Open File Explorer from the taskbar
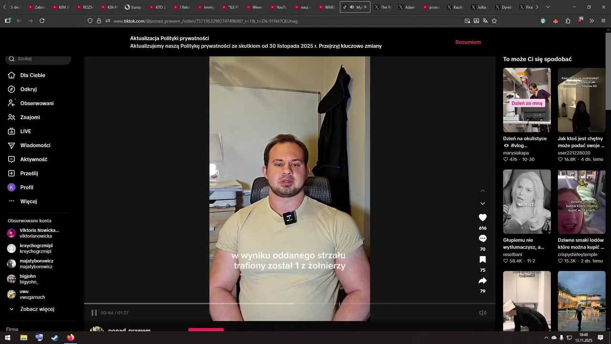Viewport: 611px width, 344px height. 23,338
